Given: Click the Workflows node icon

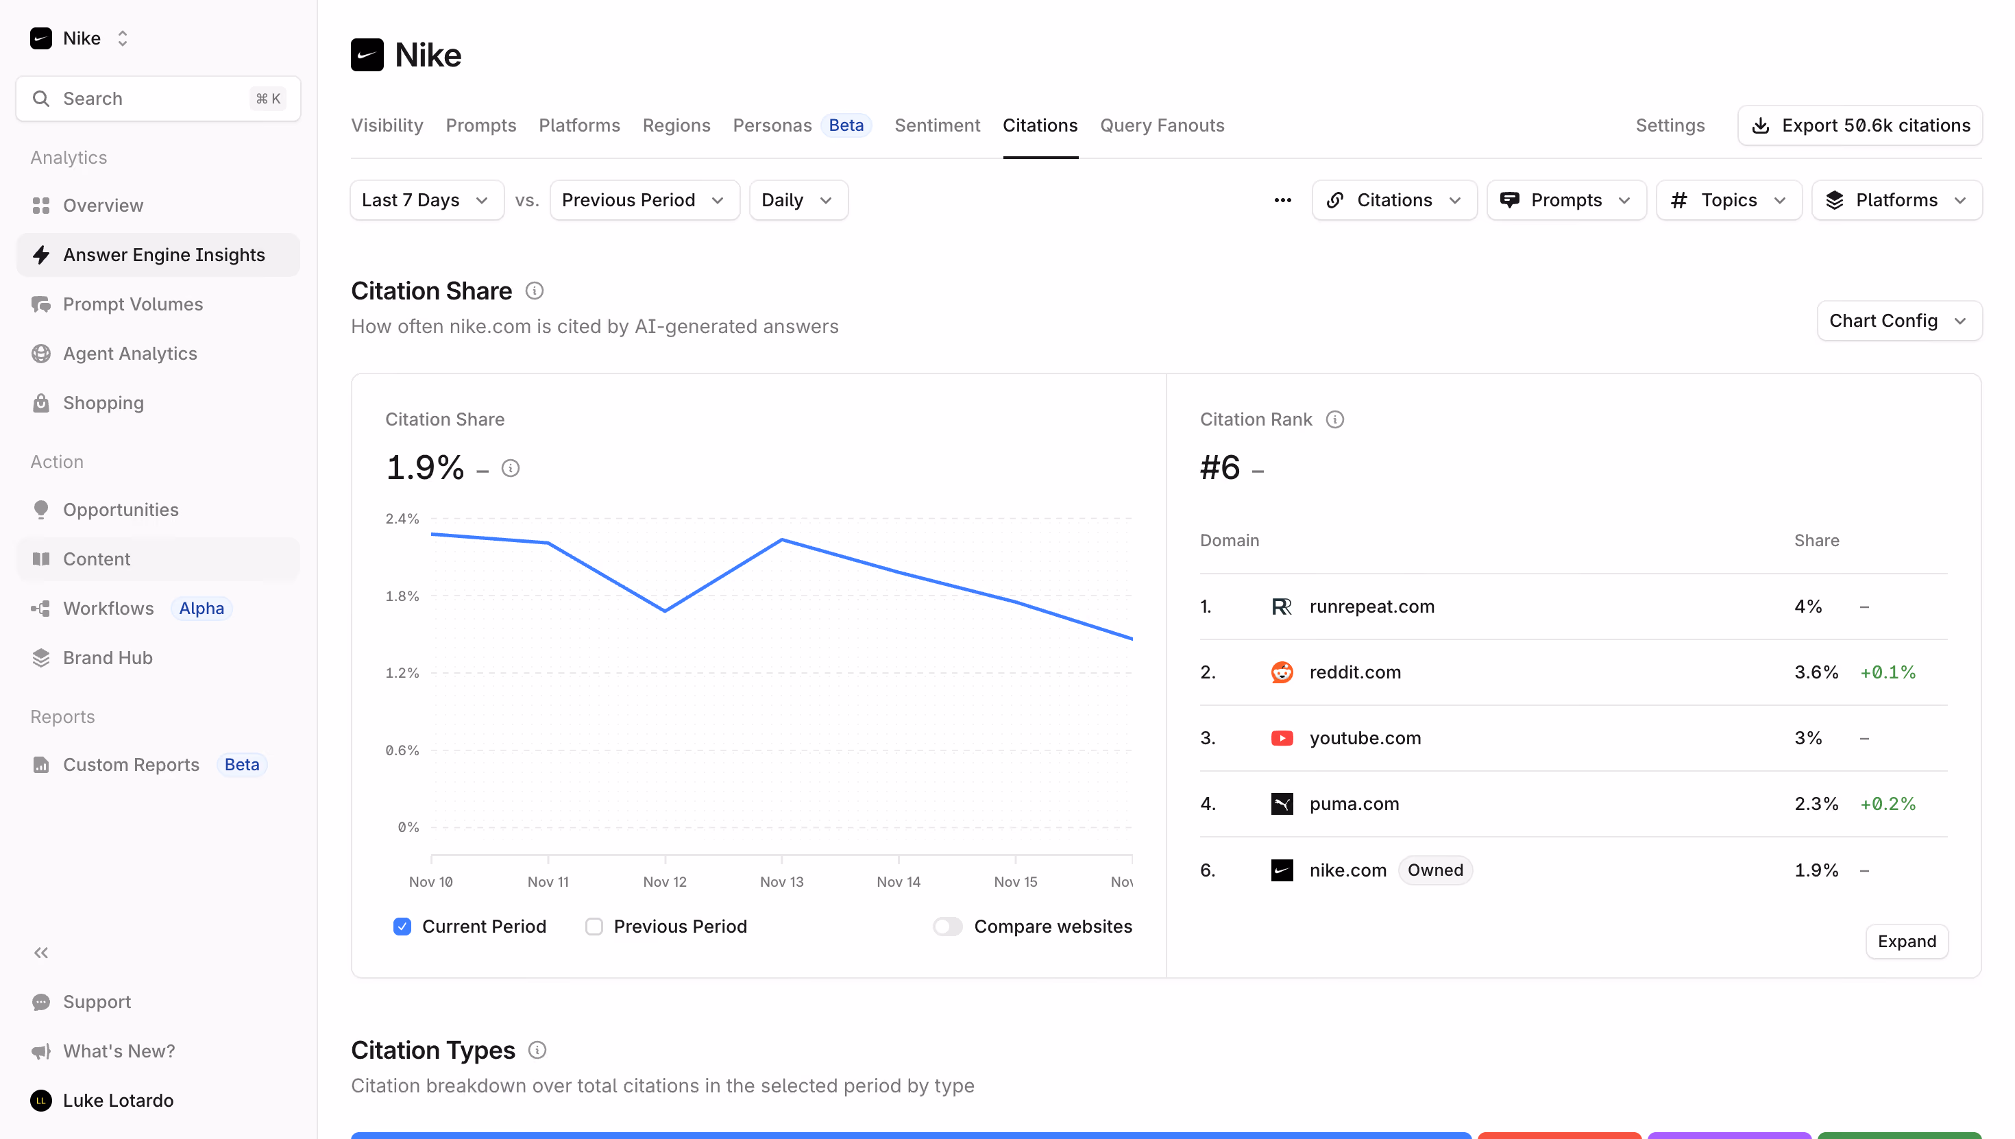Looking at the screenshot, I should tap(40, 609).
